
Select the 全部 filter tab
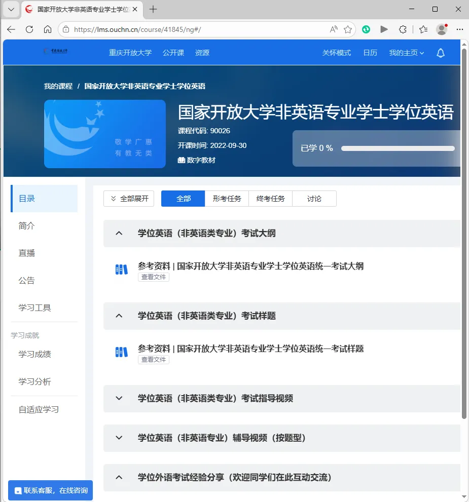click(183, 199)
